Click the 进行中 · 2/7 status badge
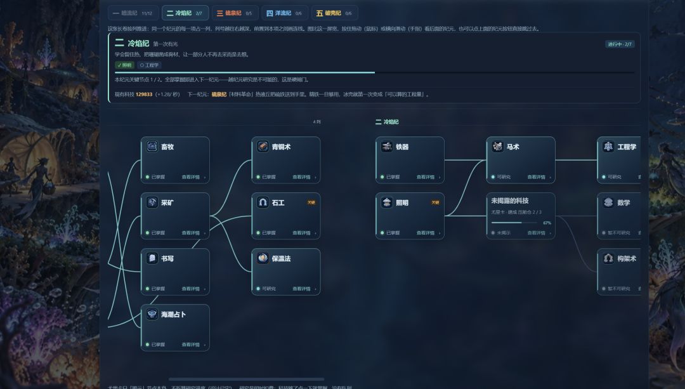 coord(620,44)
